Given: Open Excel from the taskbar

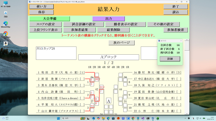Looking at the screenshot, I should click(158, 118).
